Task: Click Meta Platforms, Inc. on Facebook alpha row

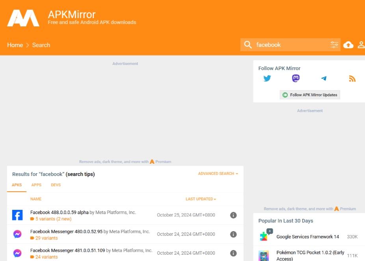Action: 116,213
